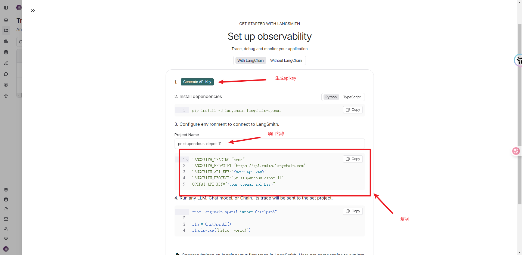Fold the environment variables code at line 1

[187, 160]
